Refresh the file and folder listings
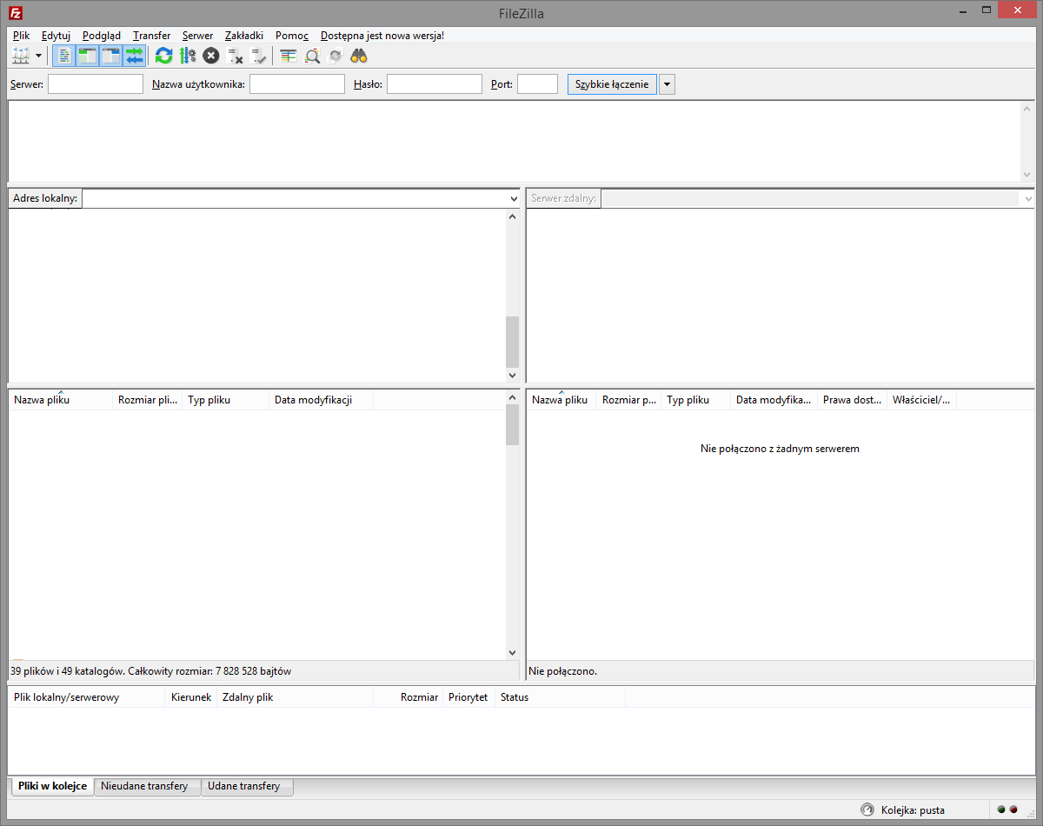The image size is (1043, 826). coord(163,56)
